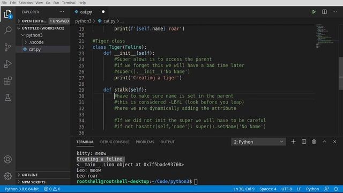This screenshot has width=343, height=193.
Task: Open the Go menu
Action: [48, 3]
